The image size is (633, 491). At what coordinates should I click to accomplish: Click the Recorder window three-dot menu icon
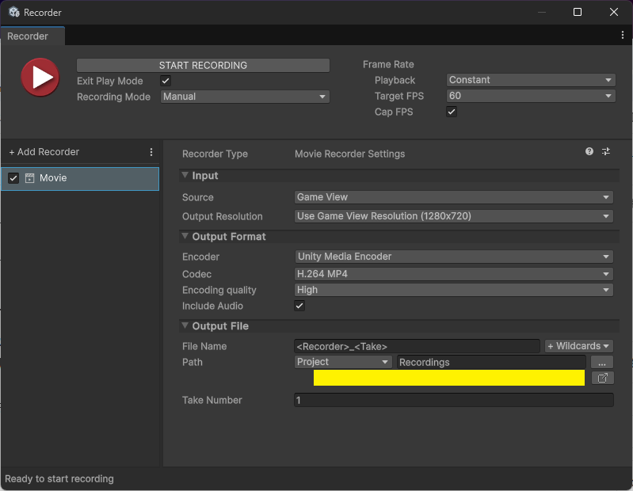coord(623,36)
